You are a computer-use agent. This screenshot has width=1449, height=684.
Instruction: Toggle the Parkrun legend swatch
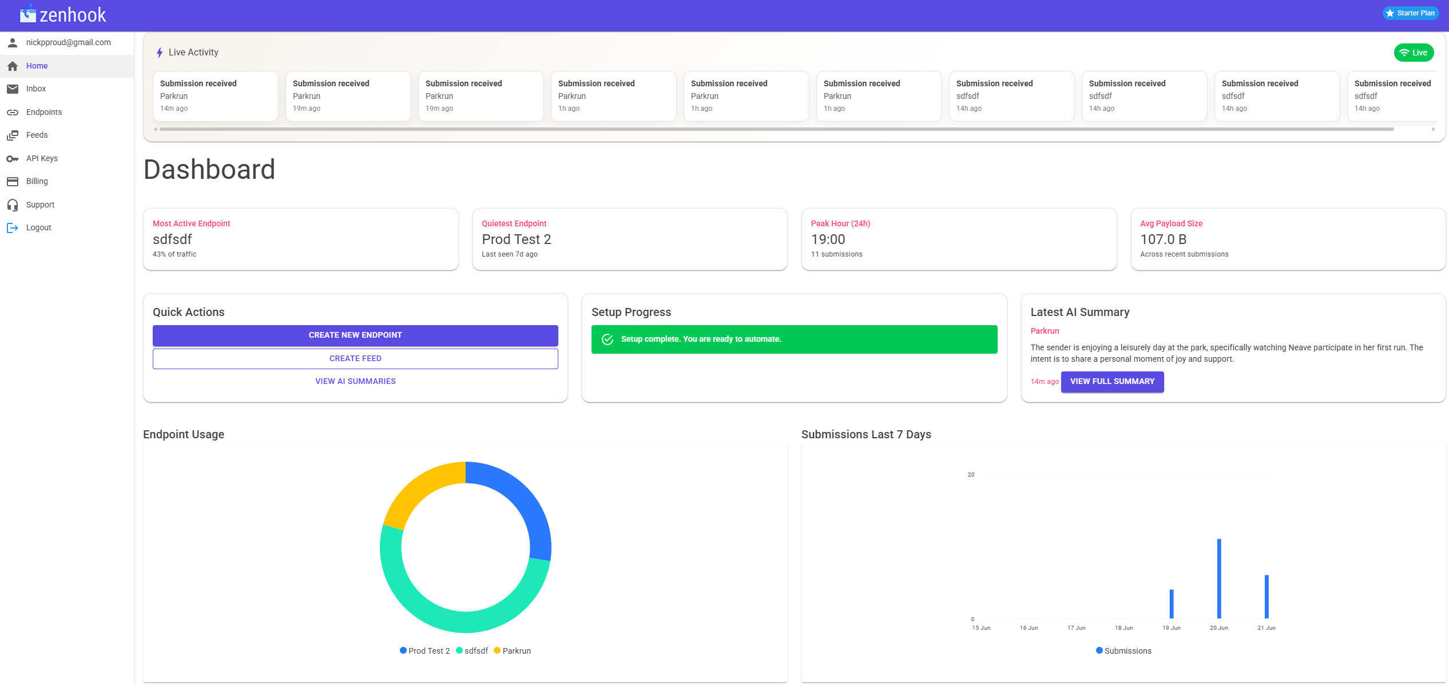point(497,650)
